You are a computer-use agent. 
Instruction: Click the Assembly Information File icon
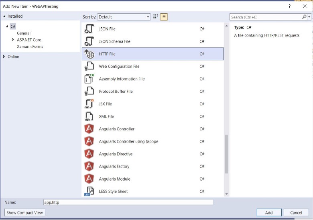pos(89,79)
